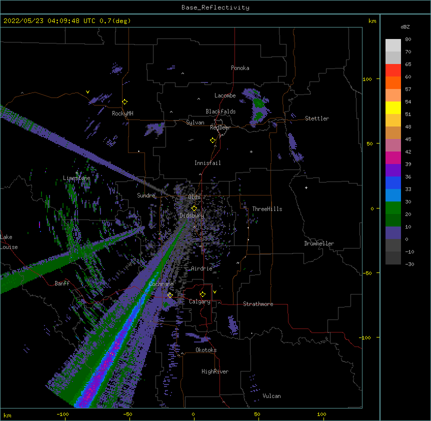The width and height of the screenshot is (431, 421).
Task: Select the Olds town label
Action: [194, 197]
